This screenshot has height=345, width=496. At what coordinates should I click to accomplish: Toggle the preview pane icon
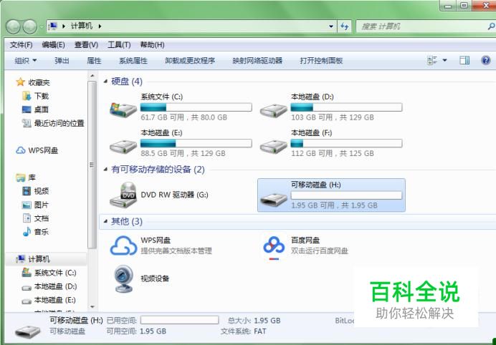[464, 60]
